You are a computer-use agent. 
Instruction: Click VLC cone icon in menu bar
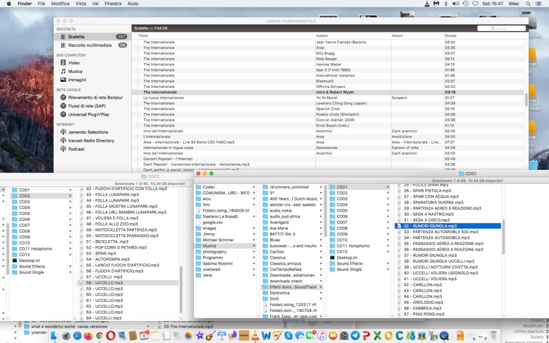[427, 4]
